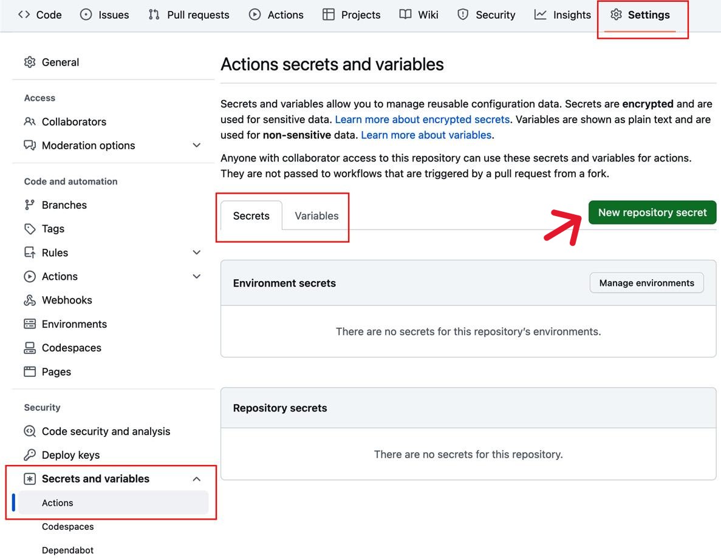The image size is (721, 559).
Task: Expand Moderation options chevron
Action: click(196, 146)
